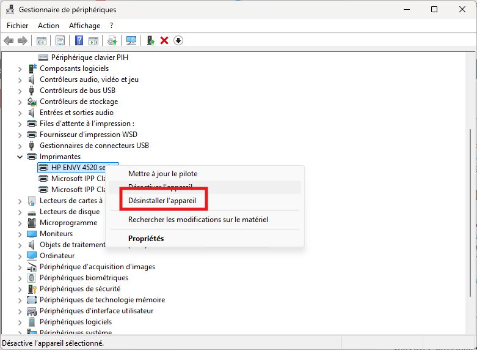The image size is (477, 350).
Task: Select Ordinateur label in the tree
Action: click(57, 256)
